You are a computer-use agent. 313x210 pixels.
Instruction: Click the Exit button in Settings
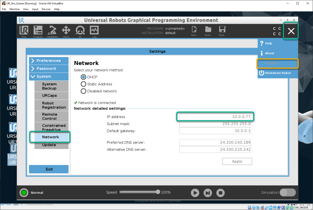pos(49,169)
